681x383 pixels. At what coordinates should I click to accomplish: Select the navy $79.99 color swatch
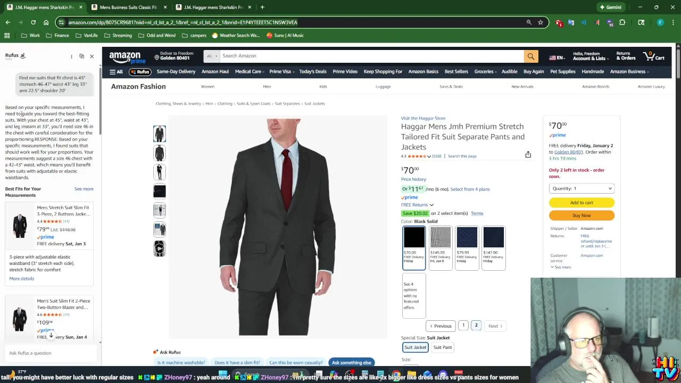click(x=467, y=248)
